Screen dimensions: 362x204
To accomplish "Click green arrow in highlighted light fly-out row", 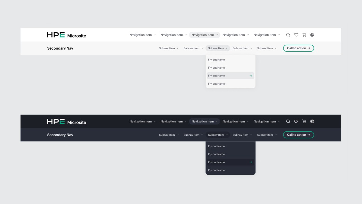I will pos(251,76).
